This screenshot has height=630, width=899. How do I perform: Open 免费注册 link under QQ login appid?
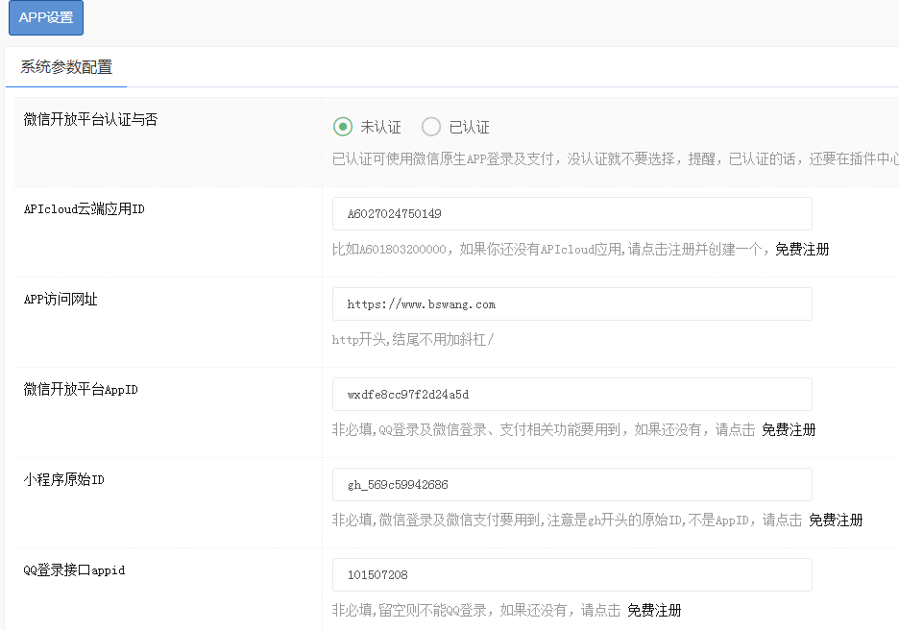(654, 611)
